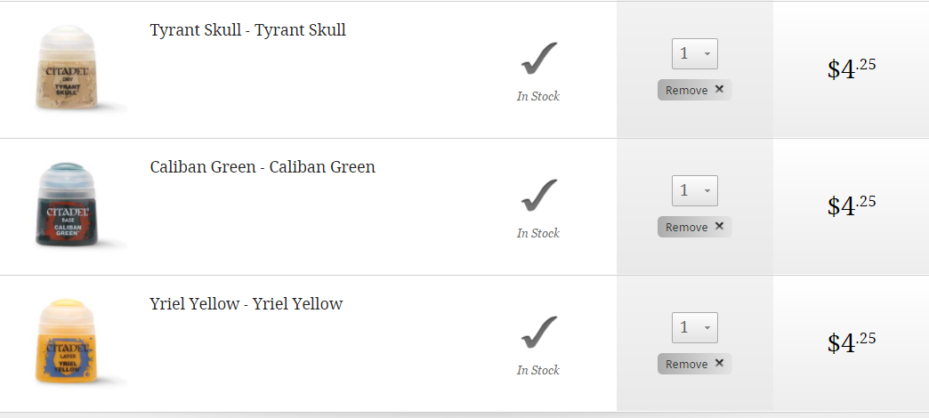
Task: Open the Yriel Yellow product link
Action: (246, 304)
